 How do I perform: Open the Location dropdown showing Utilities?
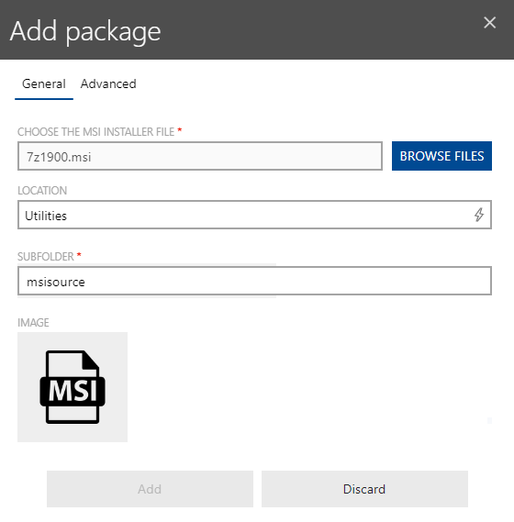pyautogui.click(x=254, y=215)
